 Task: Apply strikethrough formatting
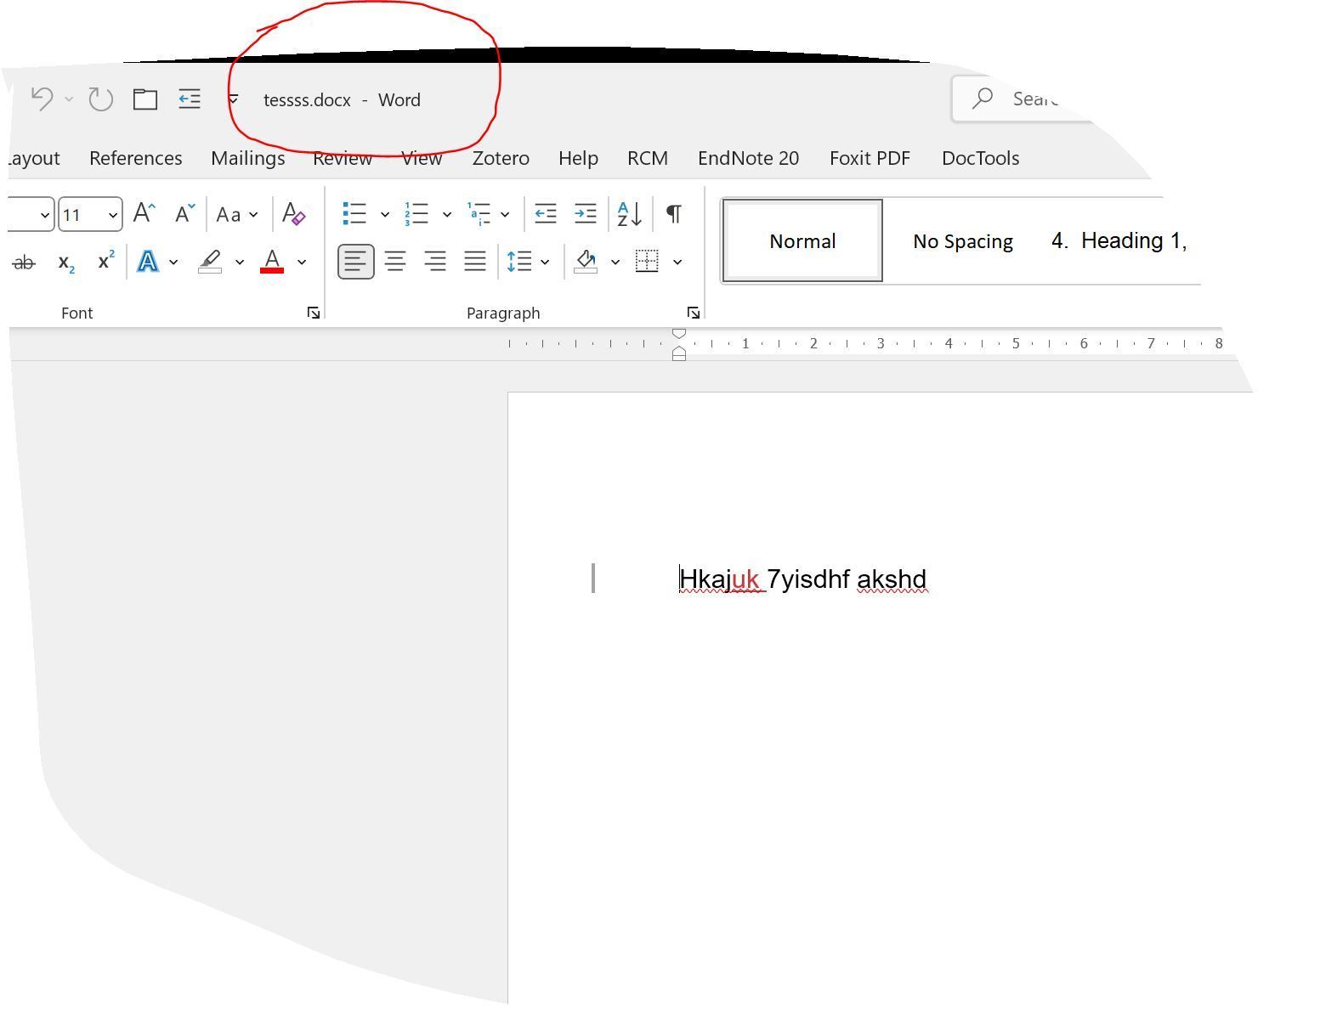pyautogui.click(x=25, y=262)
